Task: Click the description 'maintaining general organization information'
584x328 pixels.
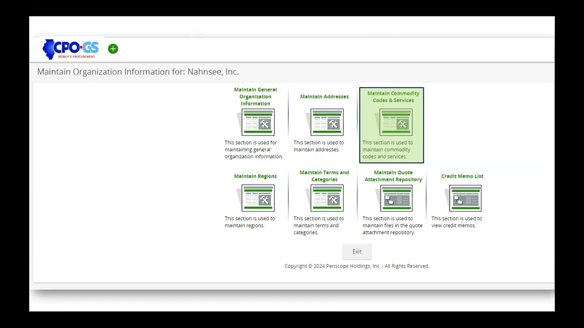Action: click(254, 149)
